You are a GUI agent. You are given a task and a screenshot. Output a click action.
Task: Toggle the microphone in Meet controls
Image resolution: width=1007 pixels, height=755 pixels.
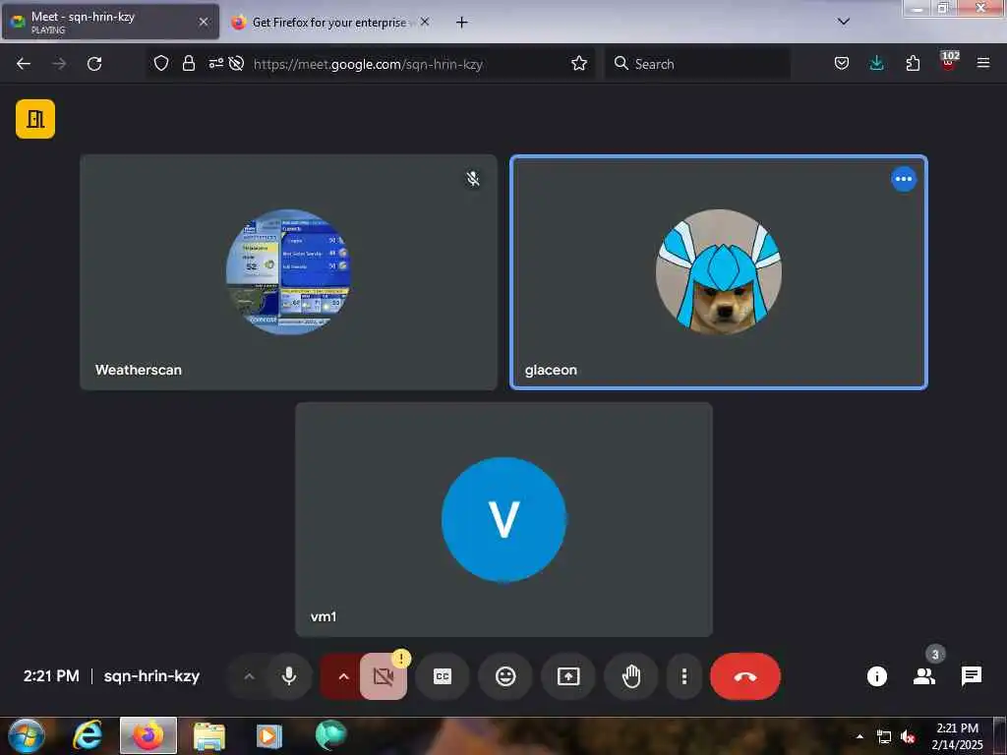pos(289,676)
